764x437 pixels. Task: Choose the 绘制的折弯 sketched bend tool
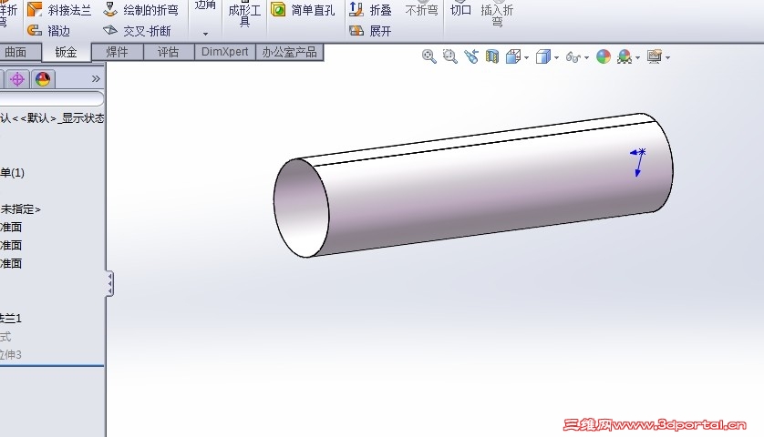(140, 10)
